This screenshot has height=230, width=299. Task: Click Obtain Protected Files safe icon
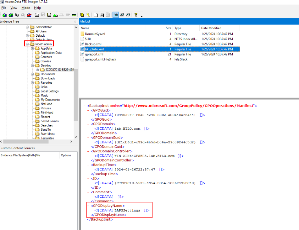pos(82,15)
